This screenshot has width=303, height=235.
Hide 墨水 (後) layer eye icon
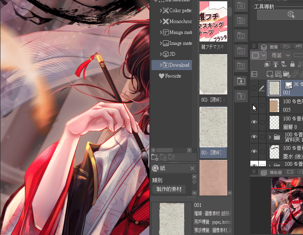254,151
